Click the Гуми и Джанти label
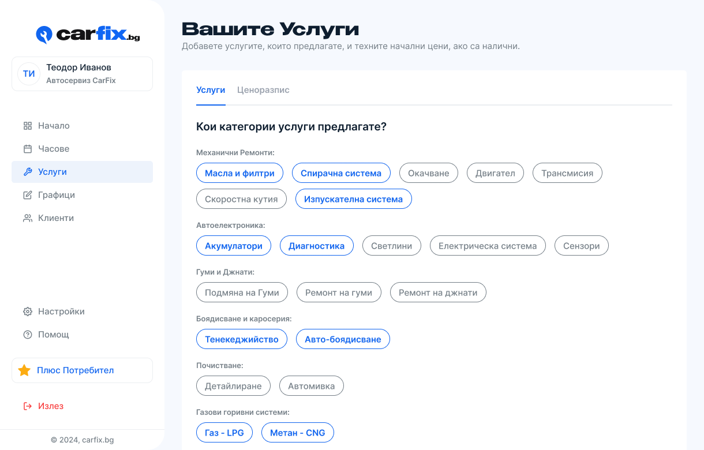This screenshot has height=450, width=704. coord(225,272)
